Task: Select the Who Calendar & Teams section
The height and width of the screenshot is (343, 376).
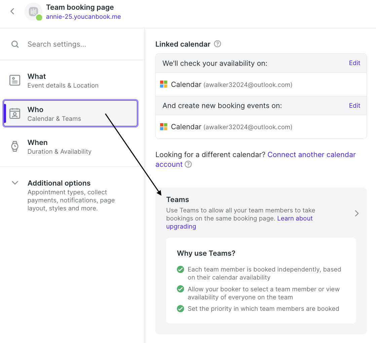Action: [x=71, y=113]
